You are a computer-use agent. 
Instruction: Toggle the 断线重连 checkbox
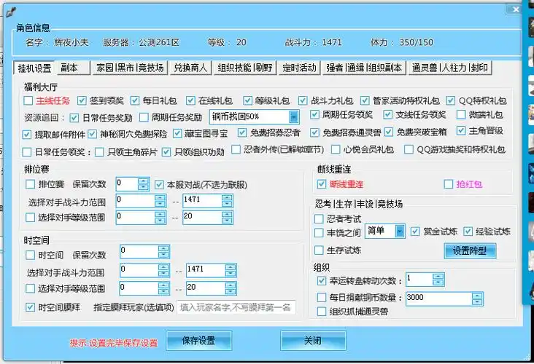point(322,184)
